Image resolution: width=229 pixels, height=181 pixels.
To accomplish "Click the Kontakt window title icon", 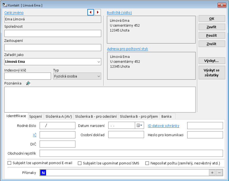I will [x=4, y=5].
